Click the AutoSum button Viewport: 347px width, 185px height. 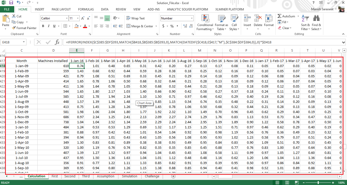coord(286,16)
